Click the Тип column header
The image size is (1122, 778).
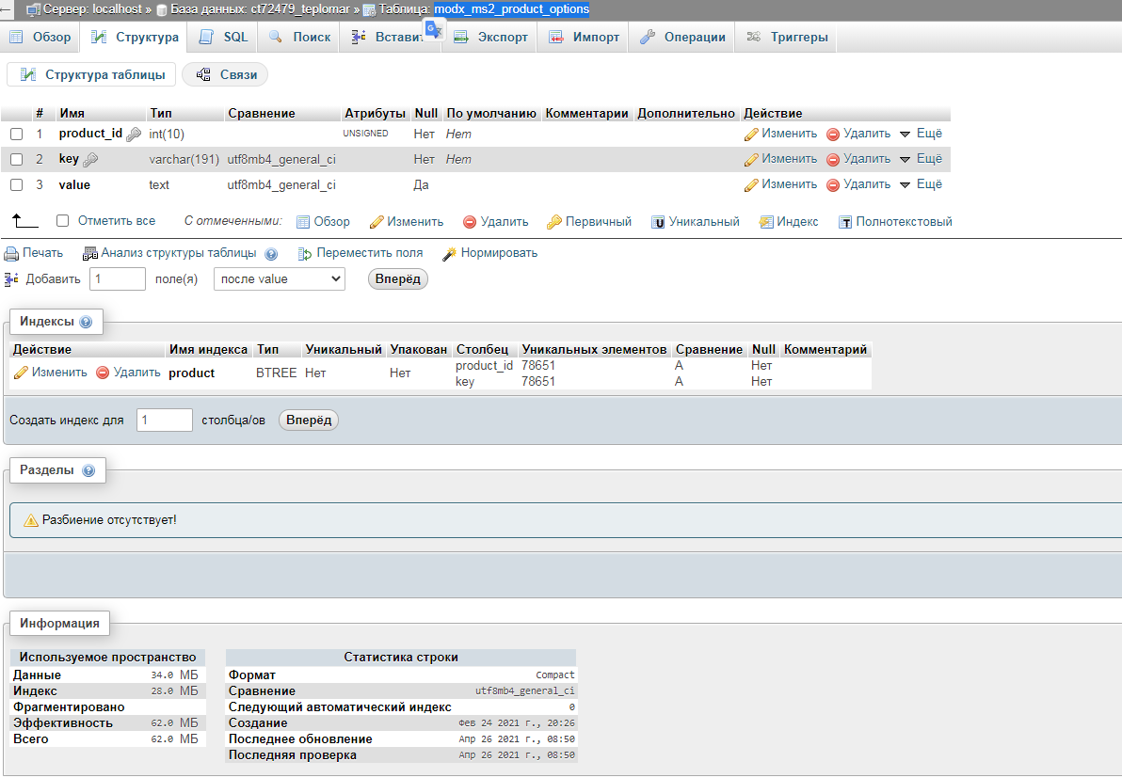(161, 113)
